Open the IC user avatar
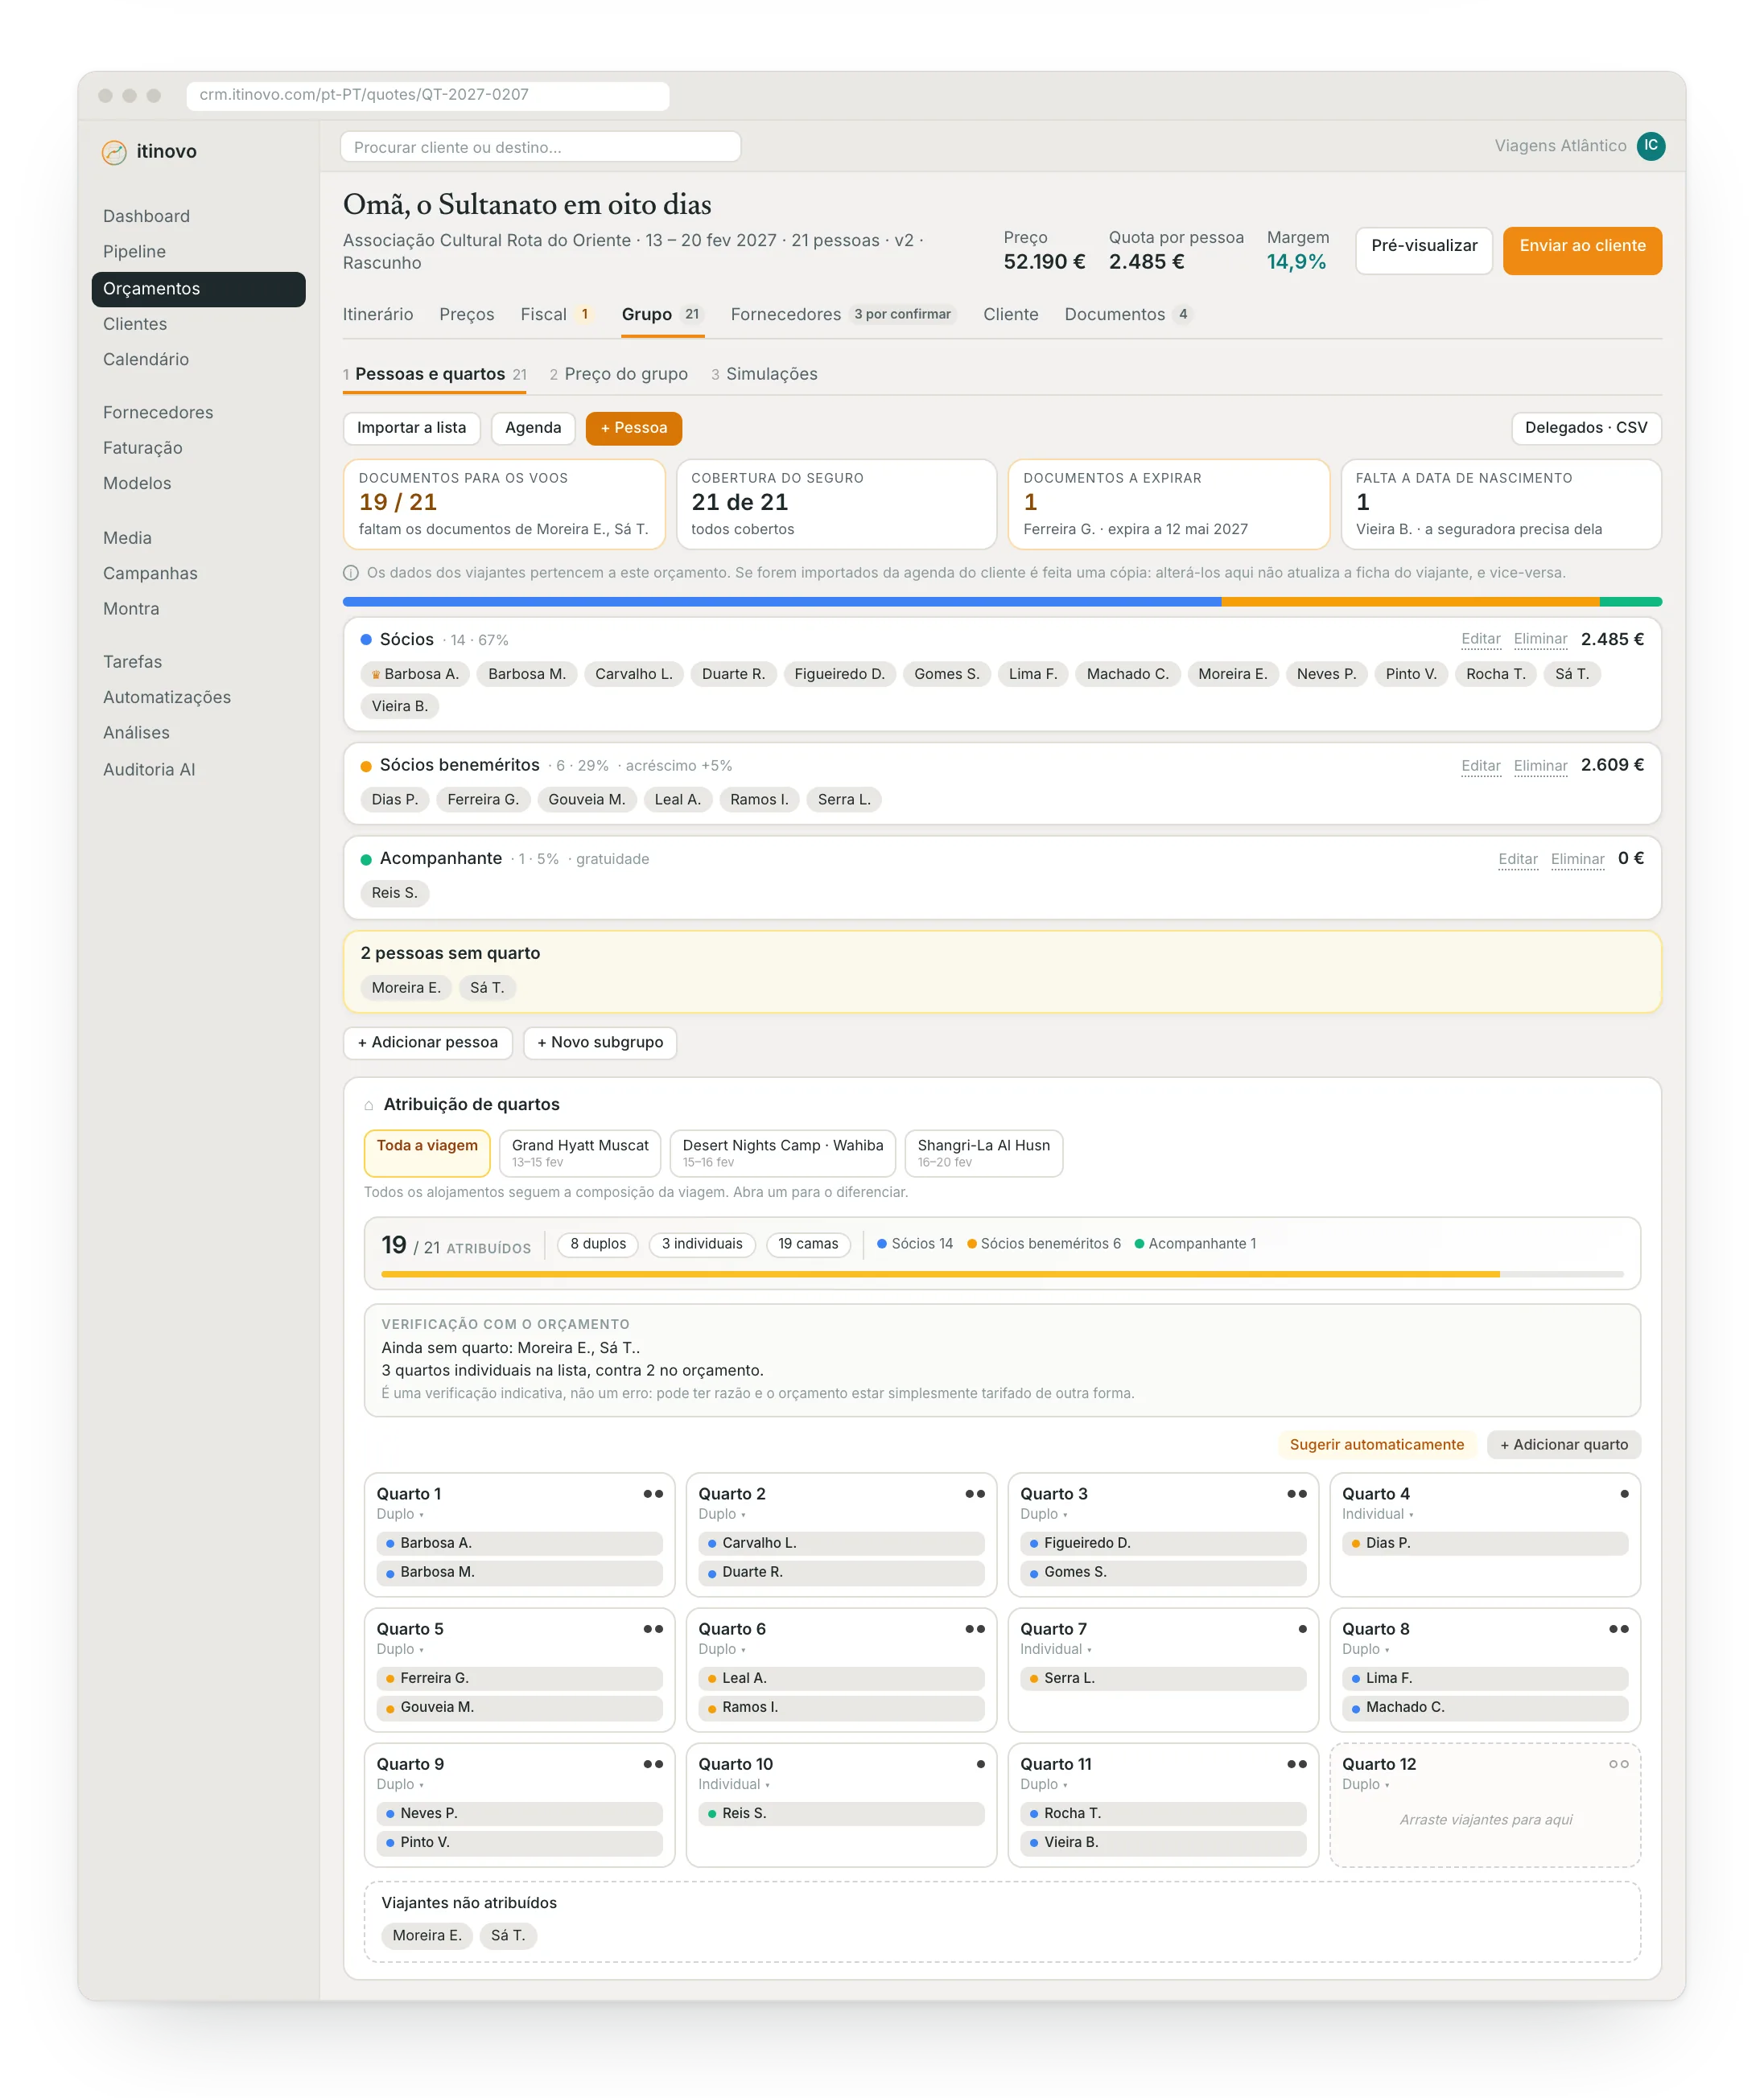This screenshot has width=1764, height=2098. click(1650, 146)
